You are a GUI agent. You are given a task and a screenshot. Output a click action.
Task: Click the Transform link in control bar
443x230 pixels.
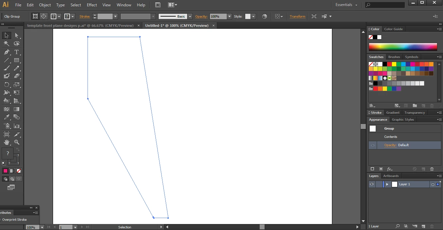(297, 16)
